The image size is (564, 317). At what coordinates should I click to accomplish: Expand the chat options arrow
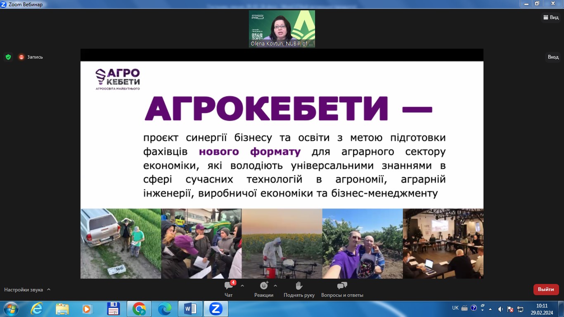click(242, 286)
